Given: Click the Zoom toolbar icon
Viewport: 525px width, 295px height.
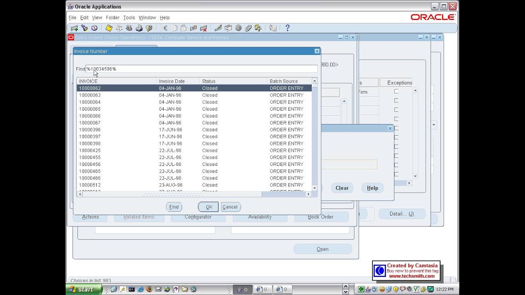Looking at the screenshot, I should point(228,28).
